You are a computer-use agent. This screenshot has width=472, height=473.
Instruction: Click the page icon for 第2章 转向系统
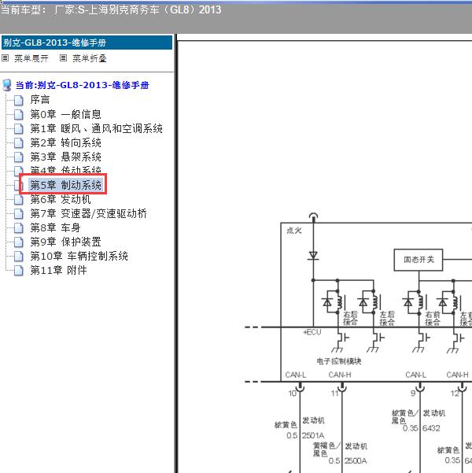[x=19, y=143]
